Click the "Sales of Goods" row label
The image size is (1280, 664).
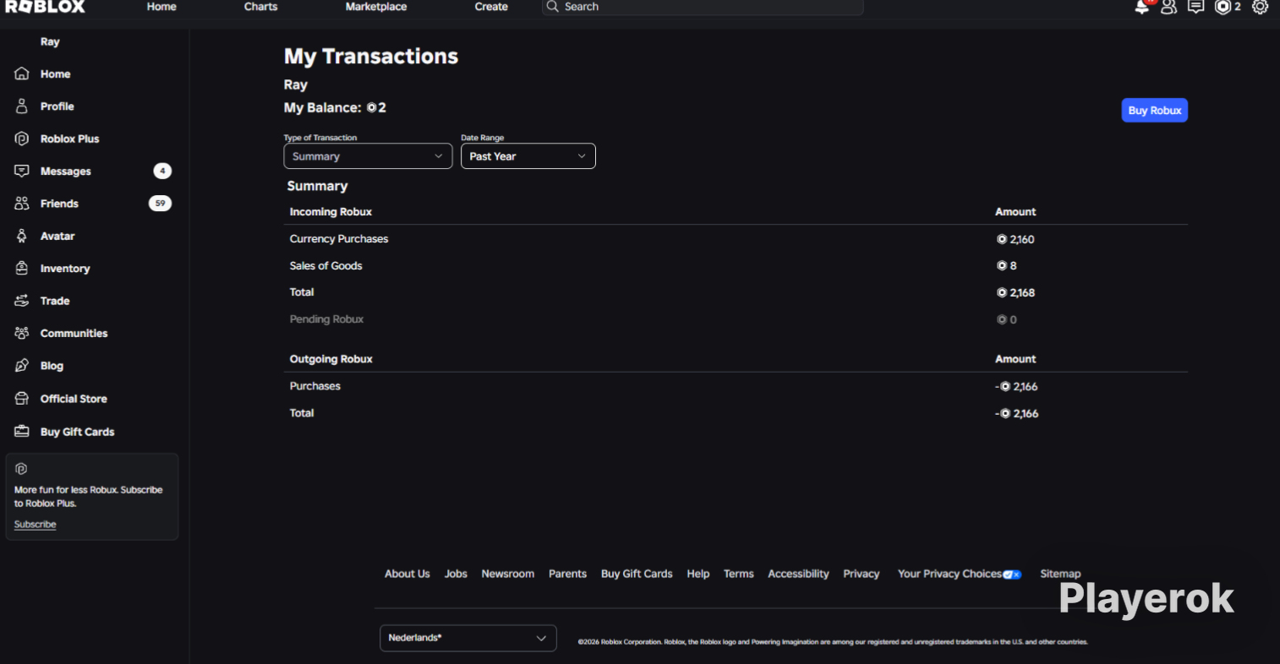coord(325,266)
